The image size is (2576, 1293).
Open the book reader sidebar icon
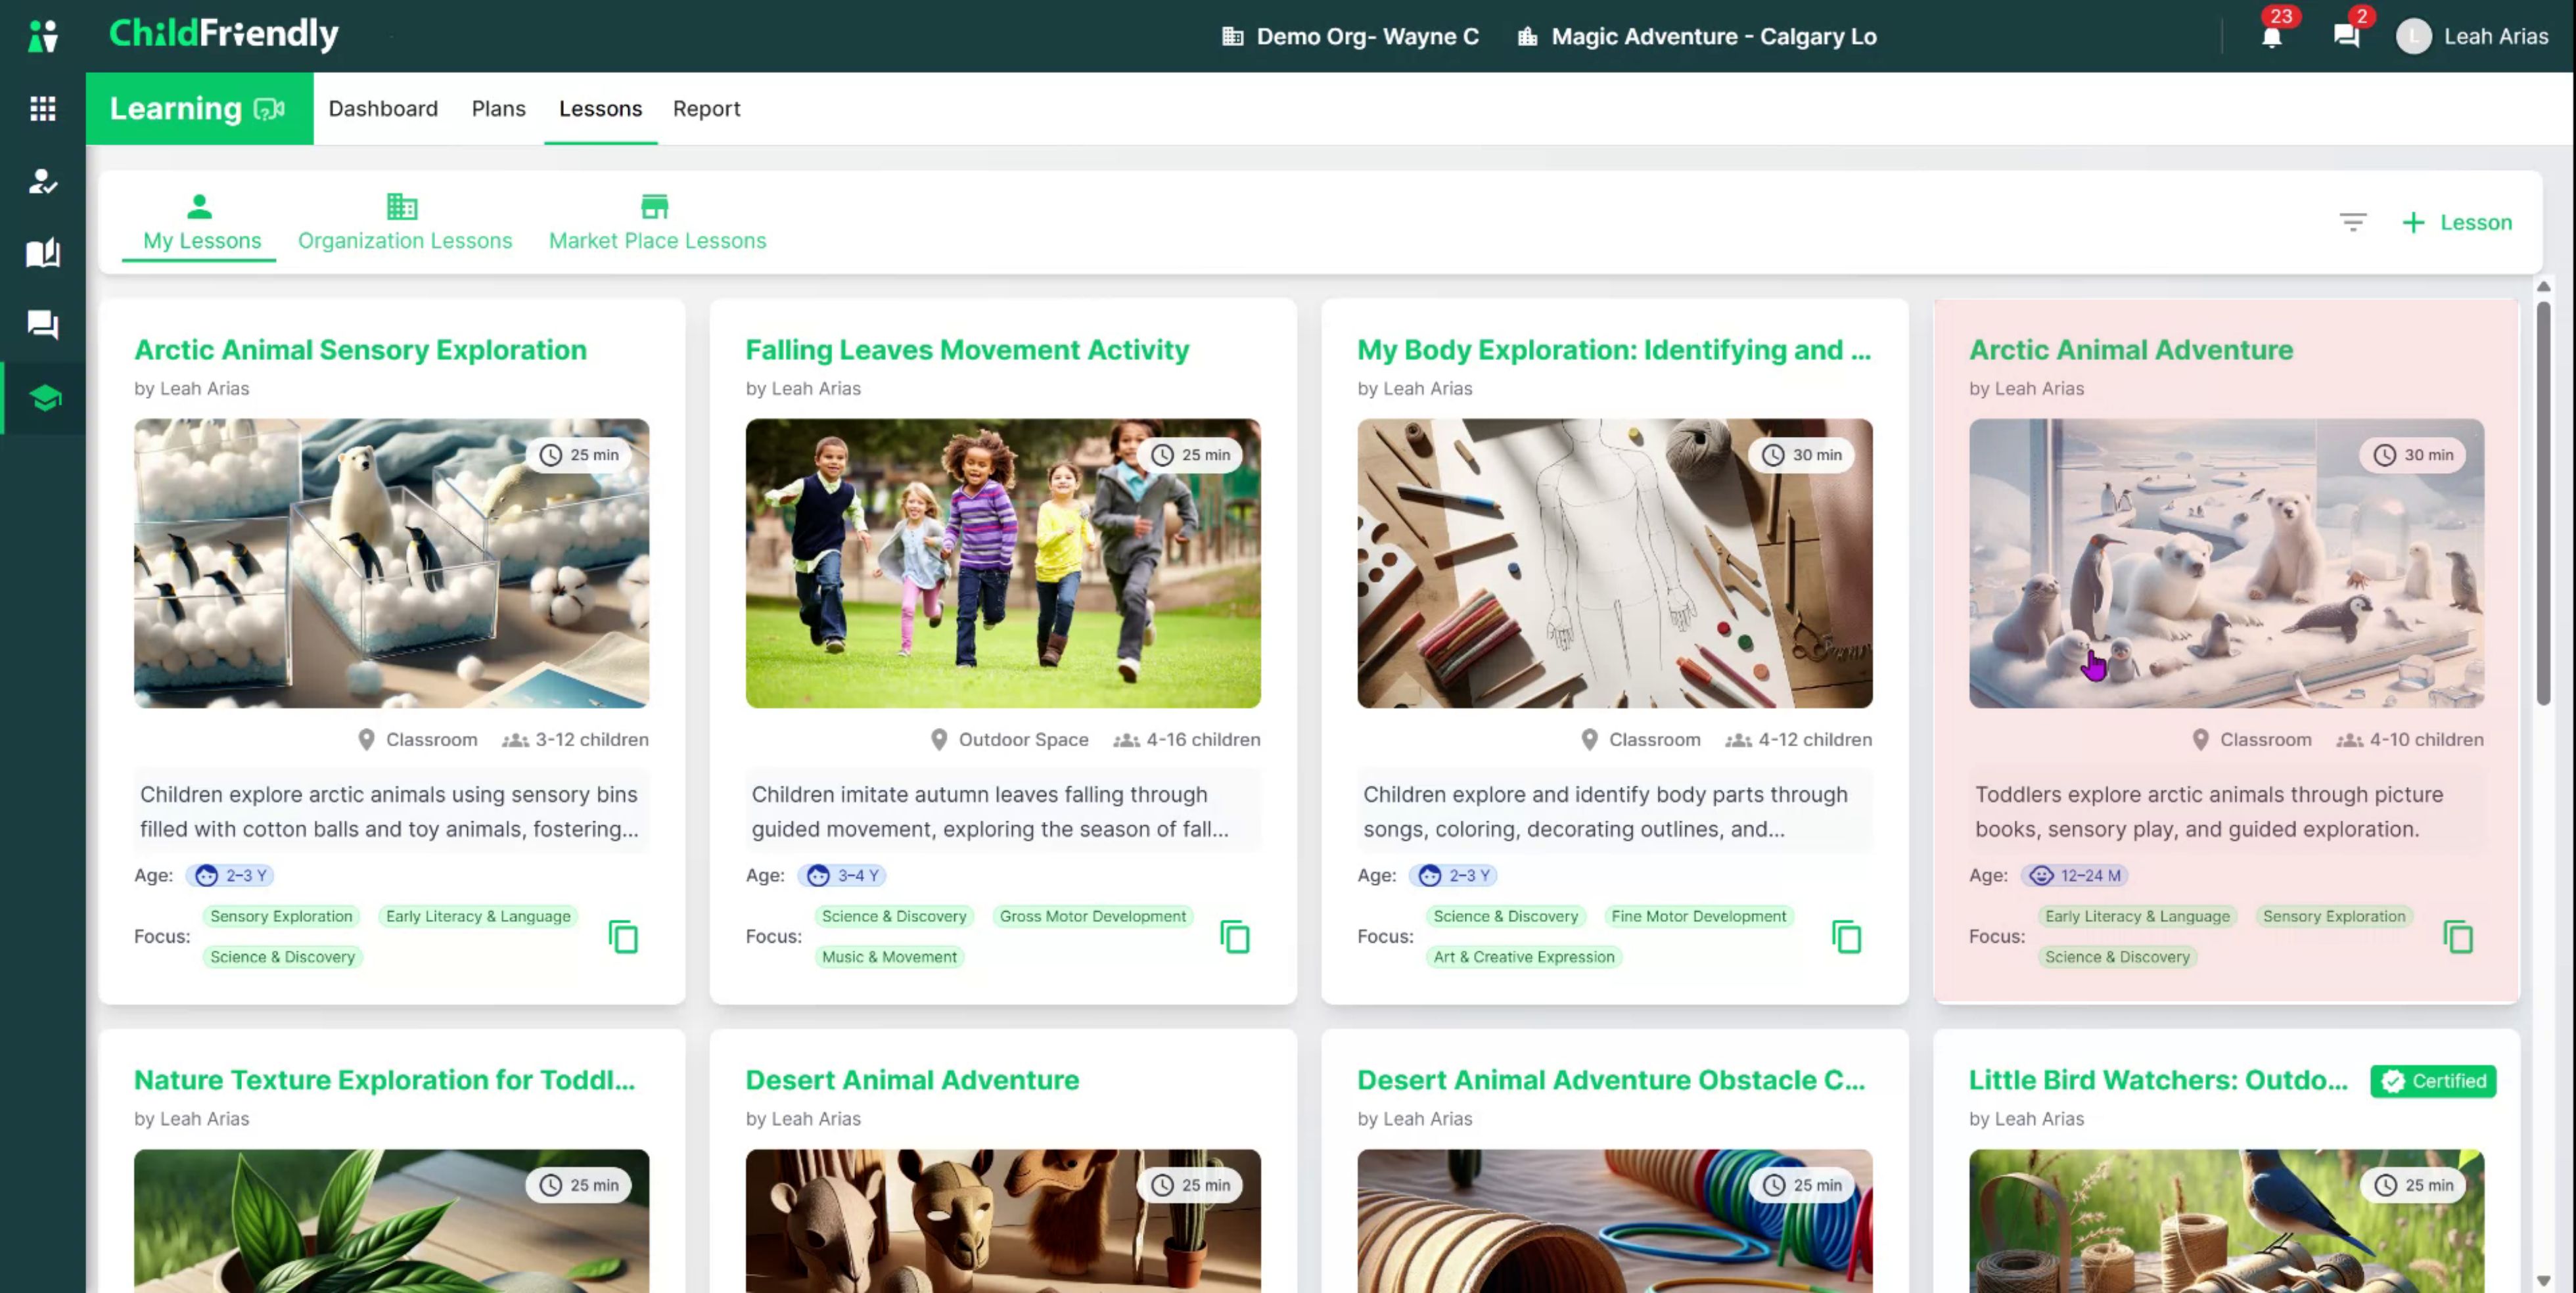click(43, 253)
